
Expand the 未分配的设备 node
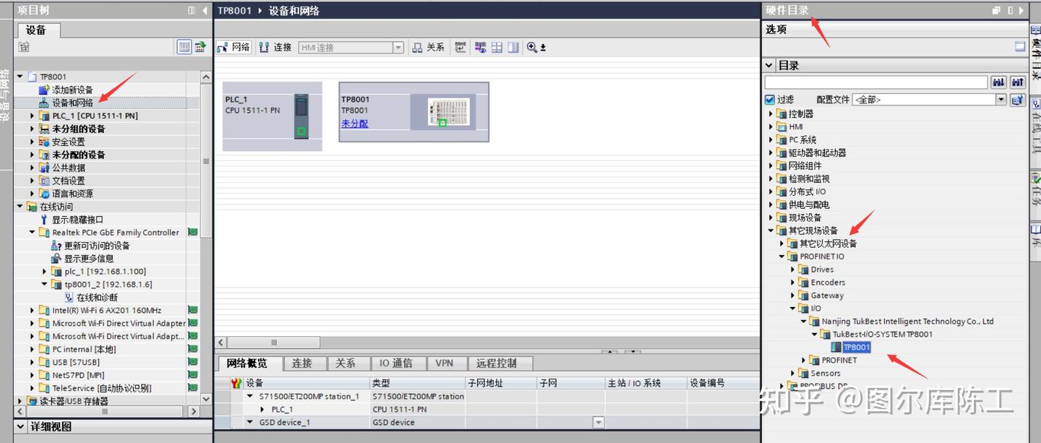[32, 155]
